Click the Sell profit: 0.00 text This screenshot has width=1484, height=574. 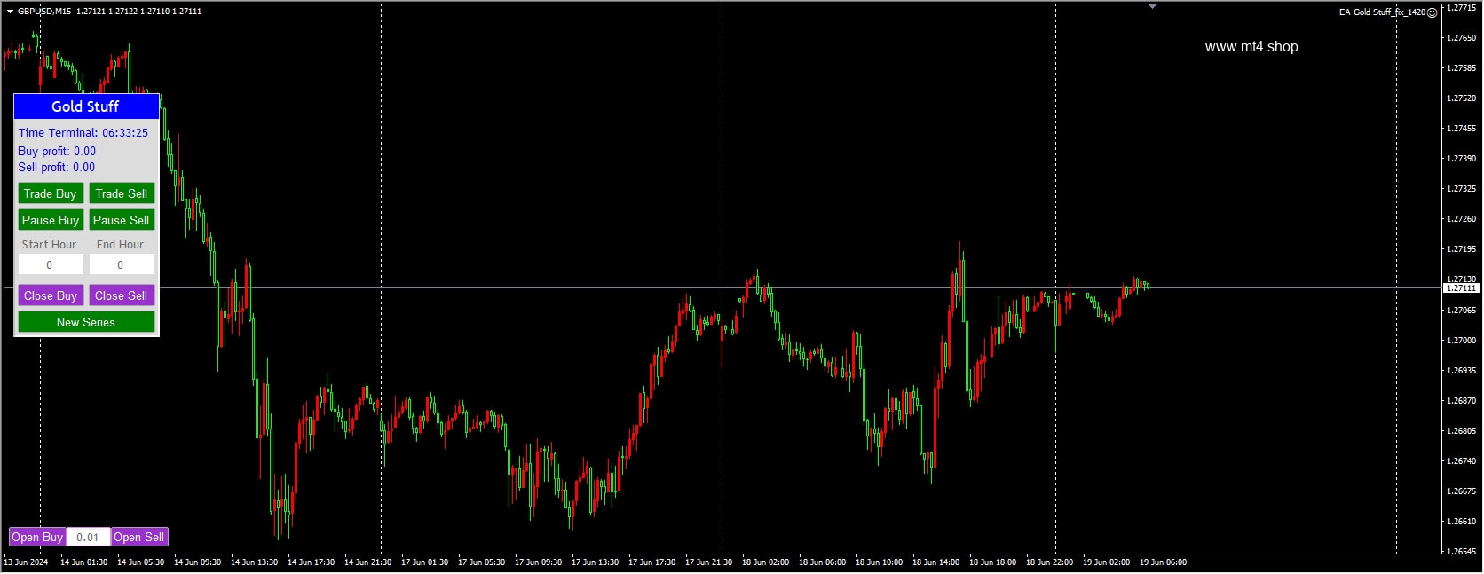point(57,168)
